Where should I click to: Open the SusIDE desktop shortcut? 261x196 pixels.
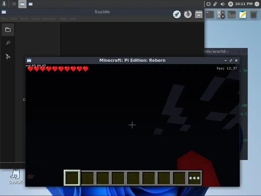pyautogui.click(x=16, y=177)
